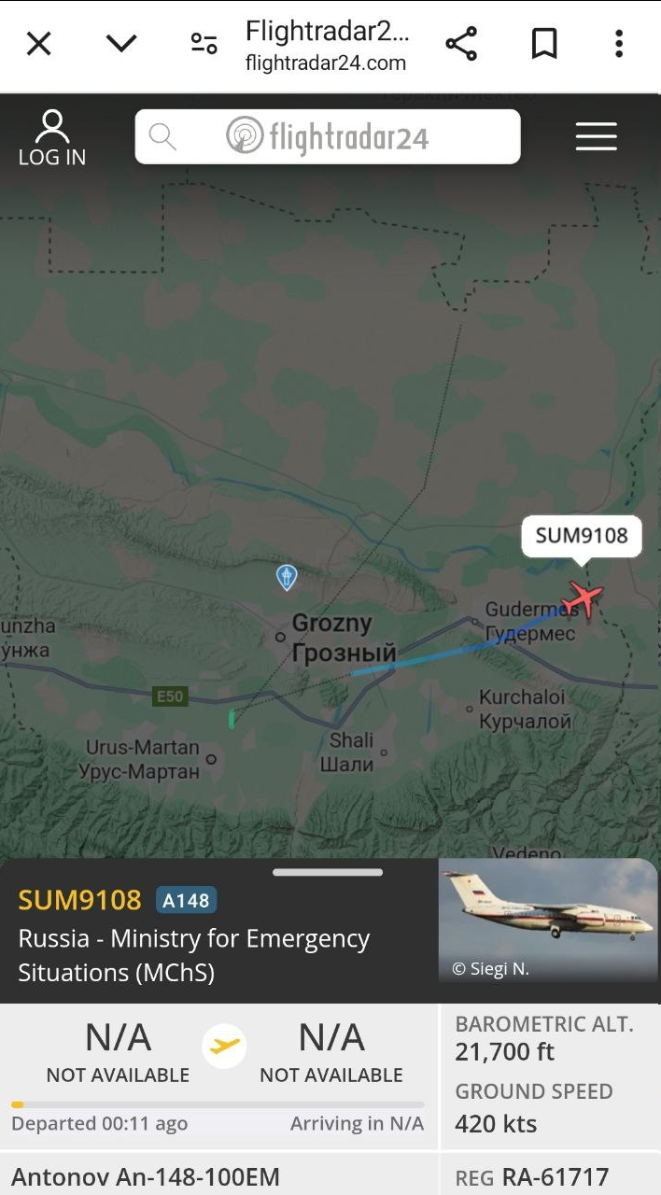Click the yellow airplane route icon
This screenshot has width=661, height=1195.
tap(224, 1045)
